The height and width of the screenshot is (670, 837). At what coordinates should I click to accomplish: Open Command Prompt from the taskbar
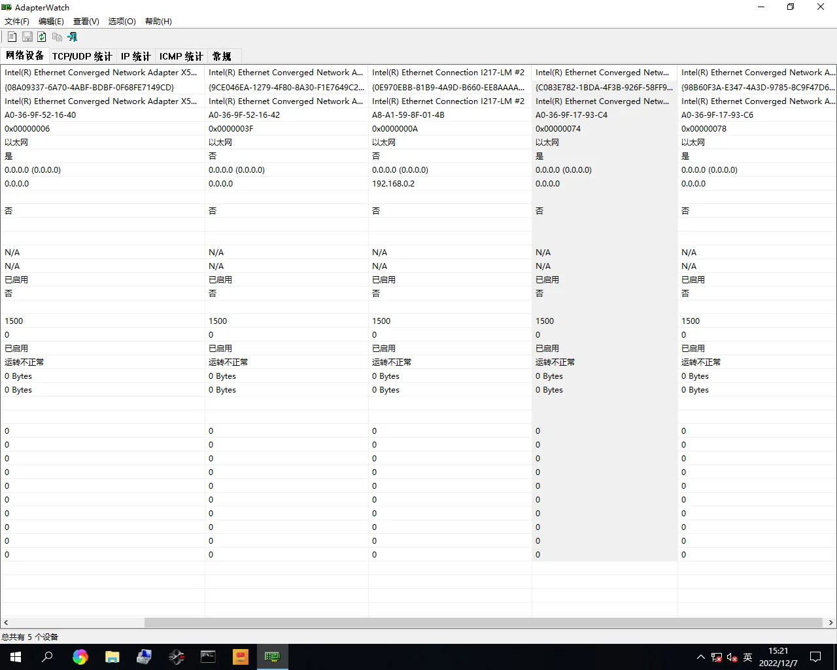(208, 657)
